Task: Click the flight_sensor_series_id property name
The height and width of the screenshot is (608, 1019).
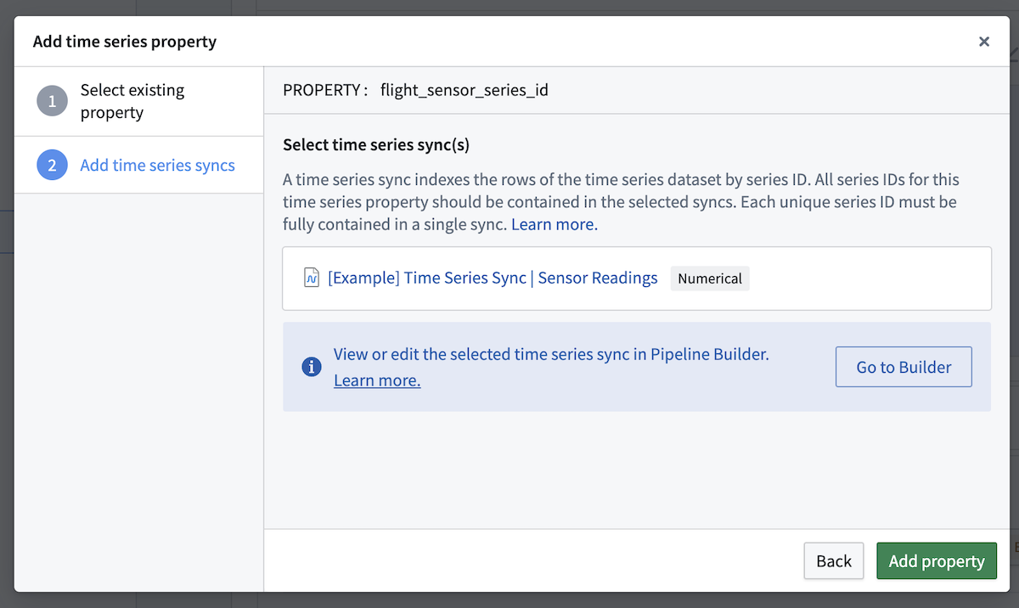Action: tap(464, 90)
